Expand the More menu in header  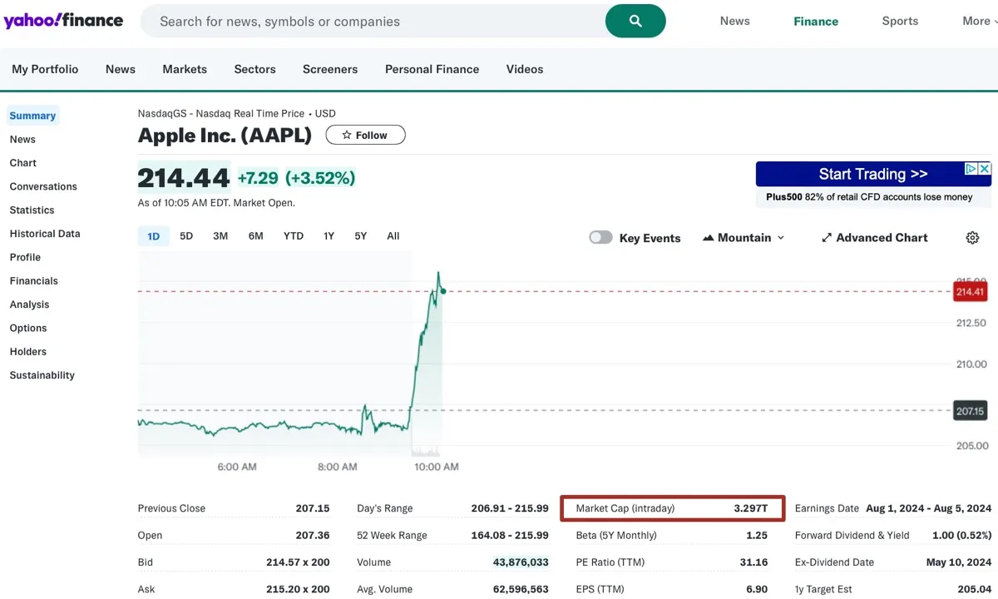[980, 22]
